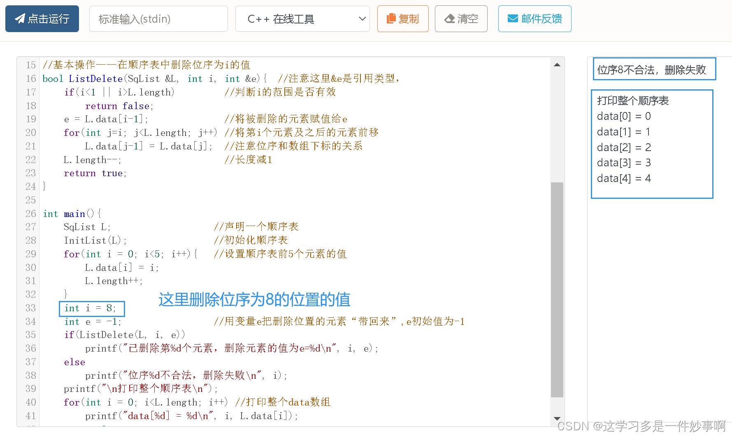Click the comment '//打印整个data数组' on line 40
The width and height of the screenshot is (732, 436).
(283, 402)
